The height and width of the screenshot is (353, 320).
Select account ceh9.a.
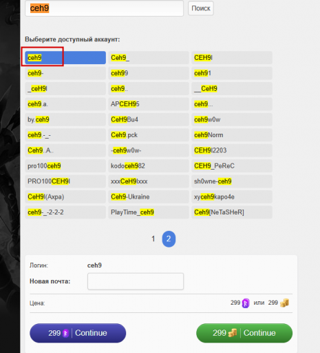65,104
